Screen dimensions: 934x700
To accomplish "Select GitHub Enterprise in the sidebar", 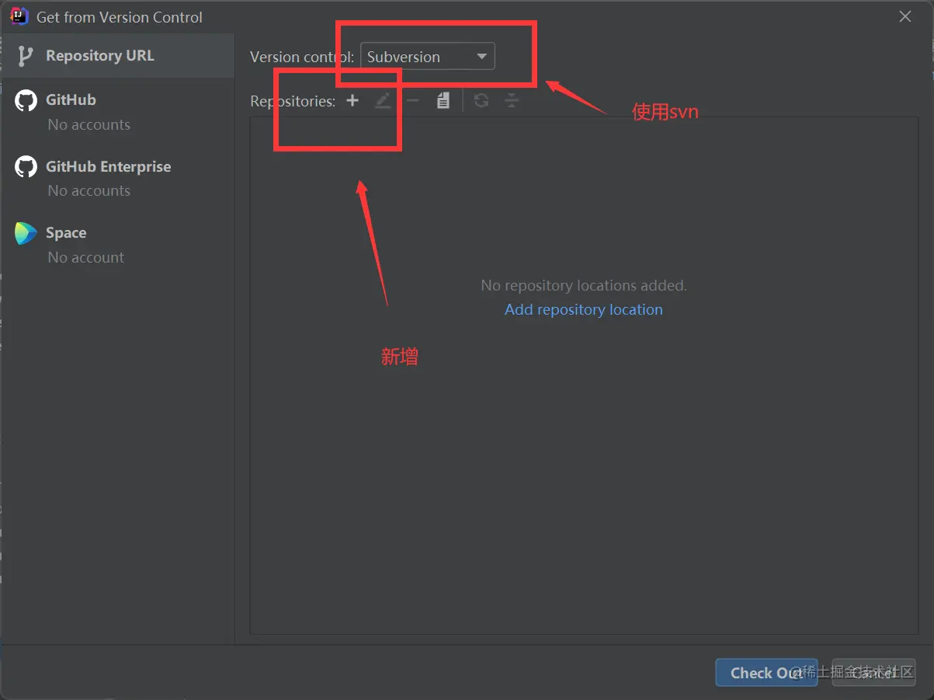I will point(117,178).
